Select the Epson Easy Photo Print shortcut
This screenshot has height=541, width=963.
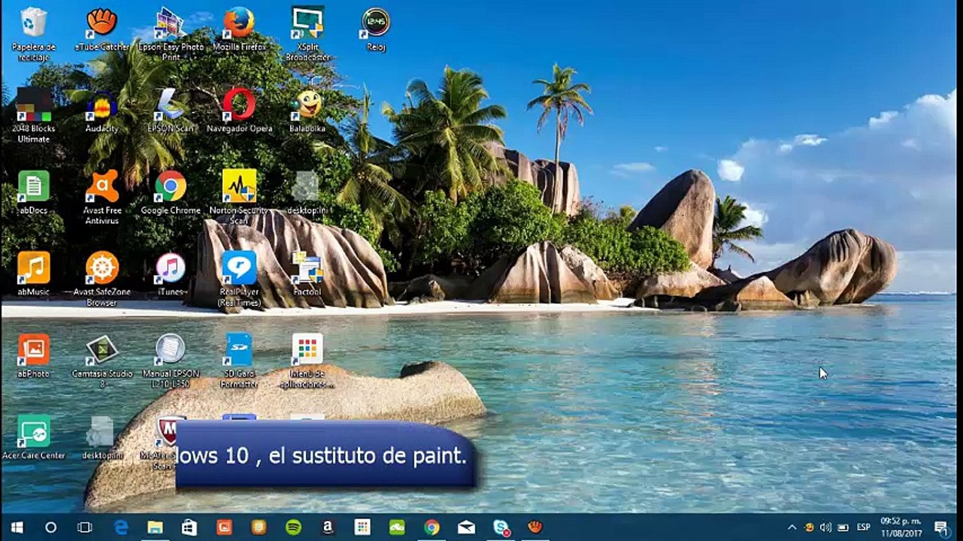[171, 33]
